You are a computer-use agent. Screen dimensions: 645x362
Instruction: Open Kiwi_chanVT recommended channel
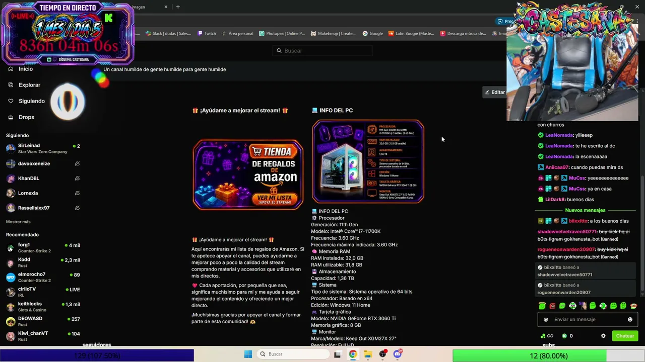pyautogui.click(x=43, y=336)
